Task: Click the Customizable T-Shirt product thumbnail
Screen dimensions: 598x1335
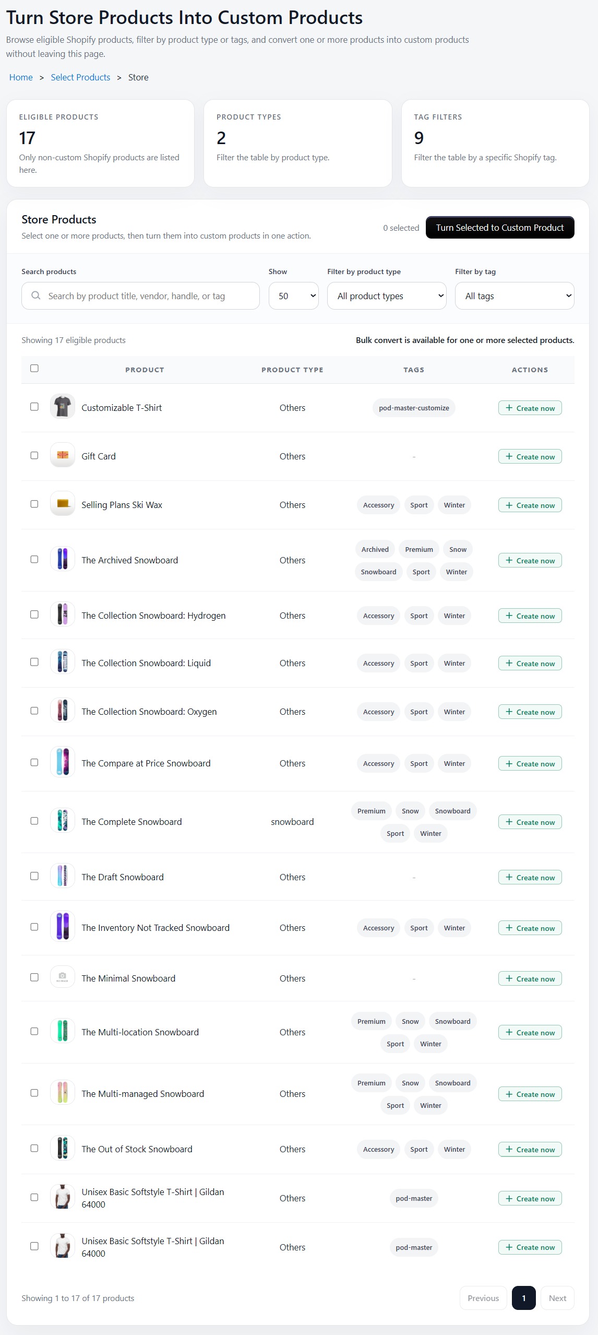Action: pos(62,407)
